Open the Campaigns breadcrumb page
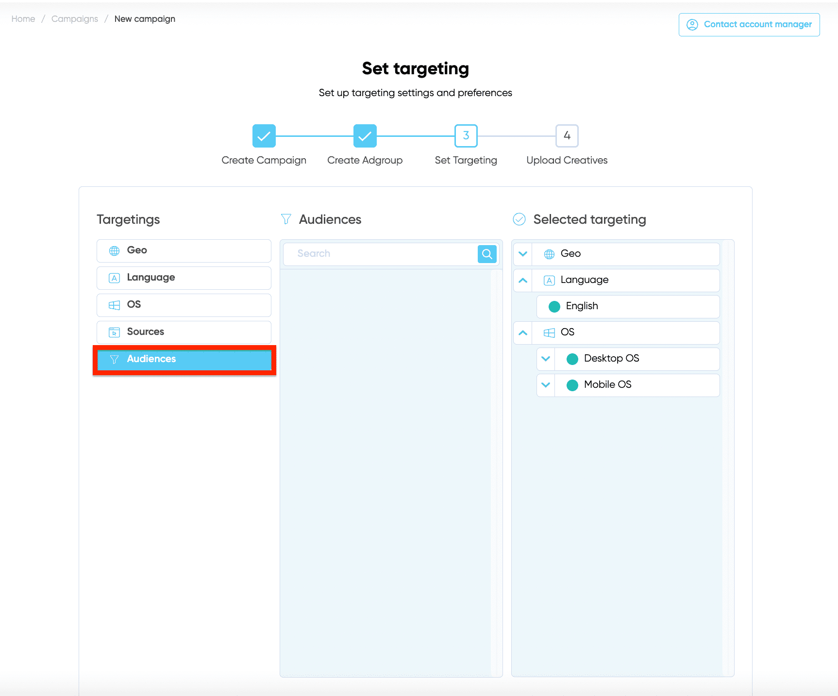Viewport: 838px width, 696px height. tap(74, 18)
